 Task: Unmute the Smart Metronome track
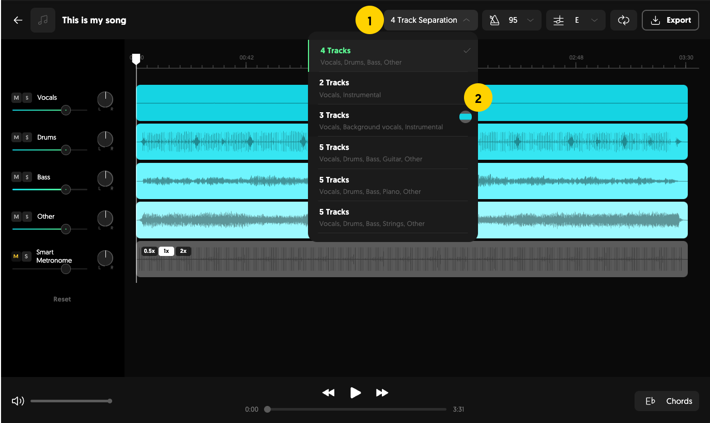(x=16, y=256)
